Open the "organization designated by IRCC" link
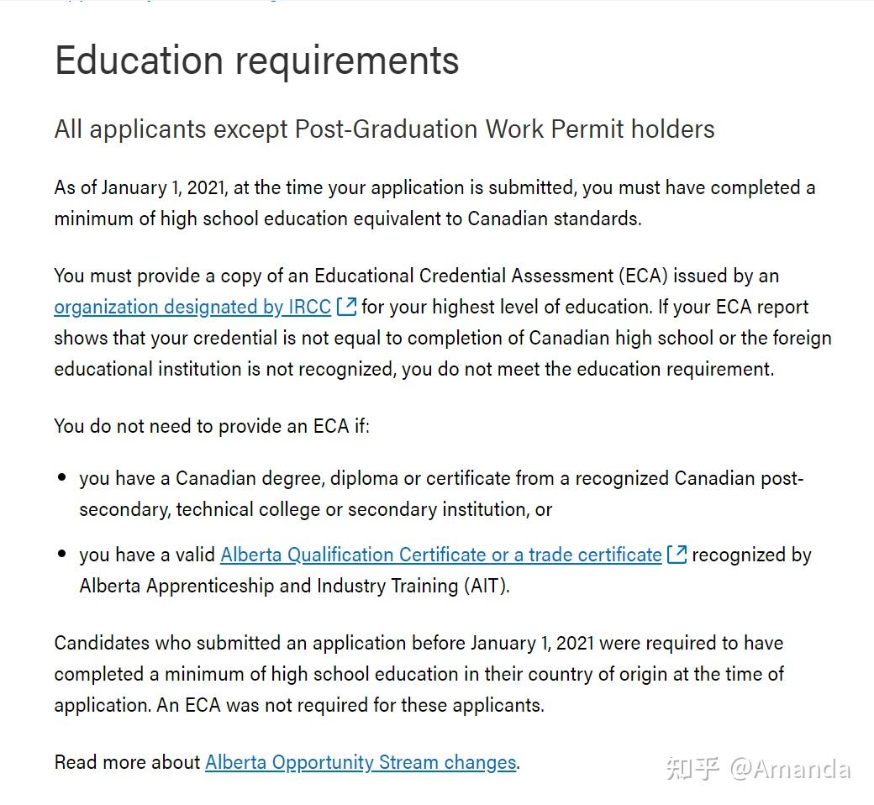Screen dimensions: 874x805 [x=192, y=308]
